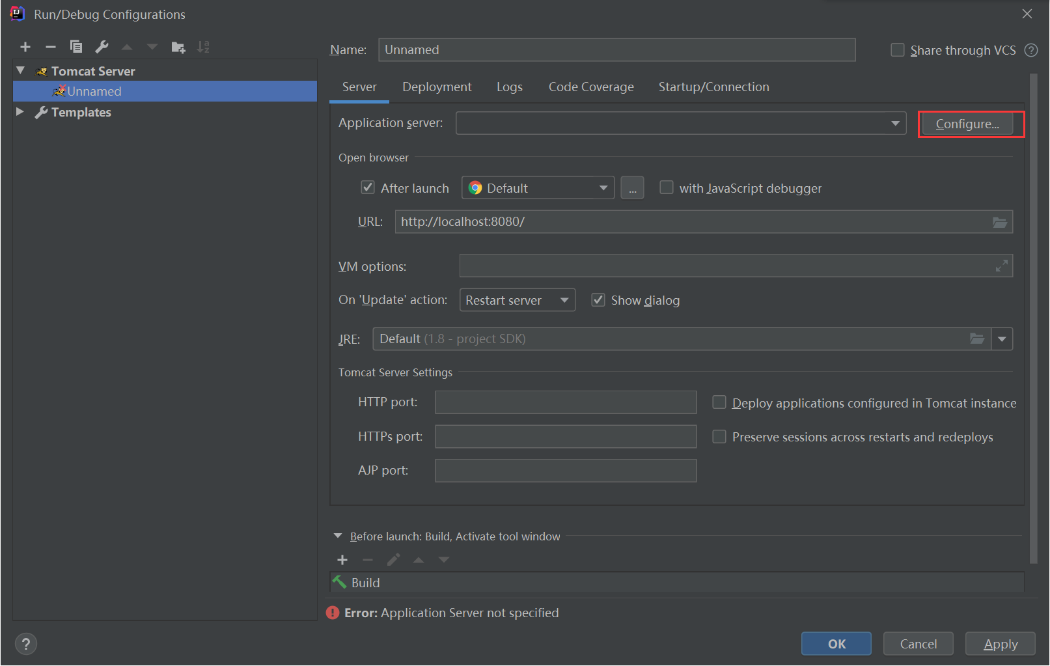Click the Name input field
Image resolution: width=1050 pixels, height=666 pixels.
(617, 50)
